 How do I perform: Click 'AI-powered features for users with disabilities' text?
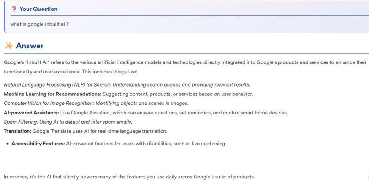coord(146,144)
